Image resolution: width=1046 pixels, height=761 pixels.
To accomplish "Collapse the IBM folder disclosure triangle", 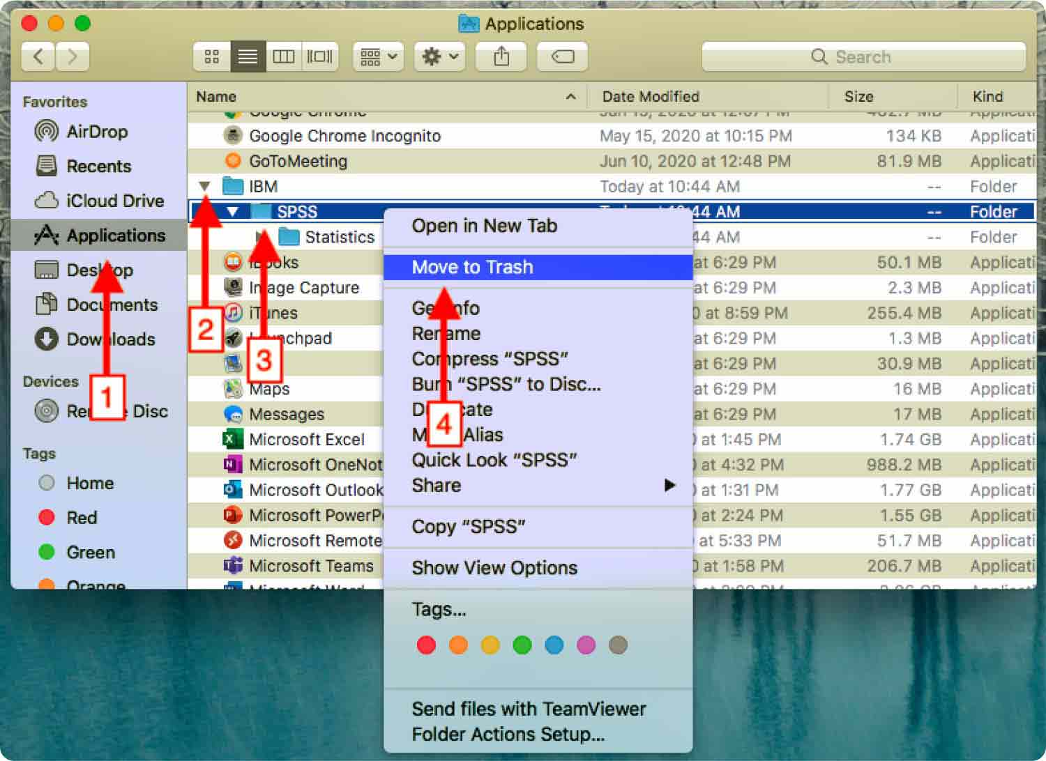I will point(204,187).
